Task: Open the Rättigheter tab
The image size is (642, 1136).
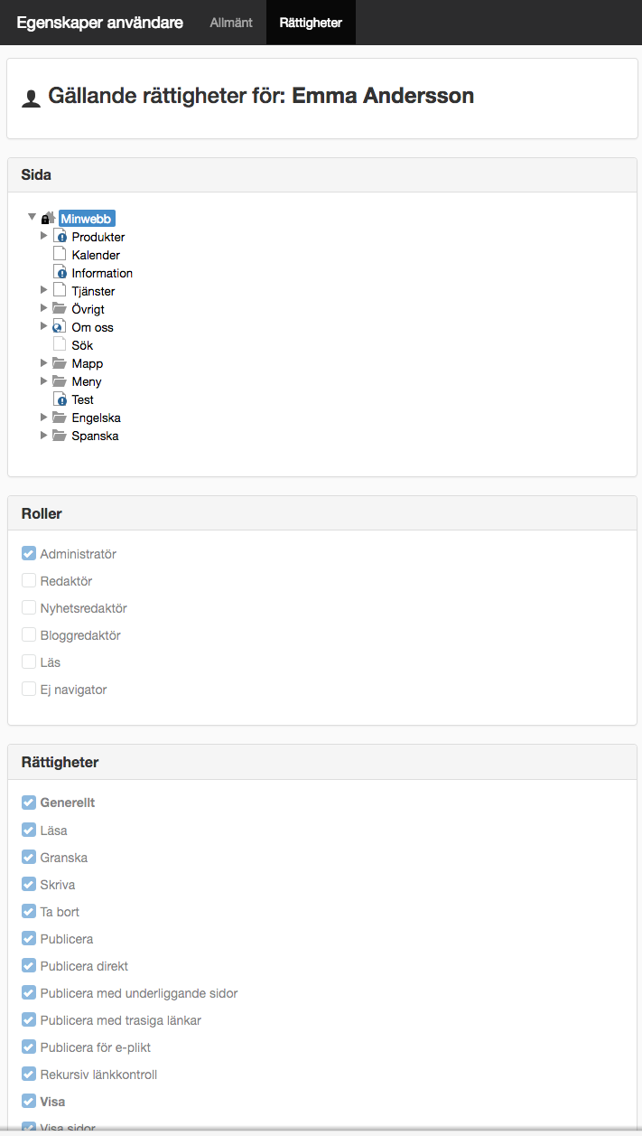Action: [x=311, y=23]
